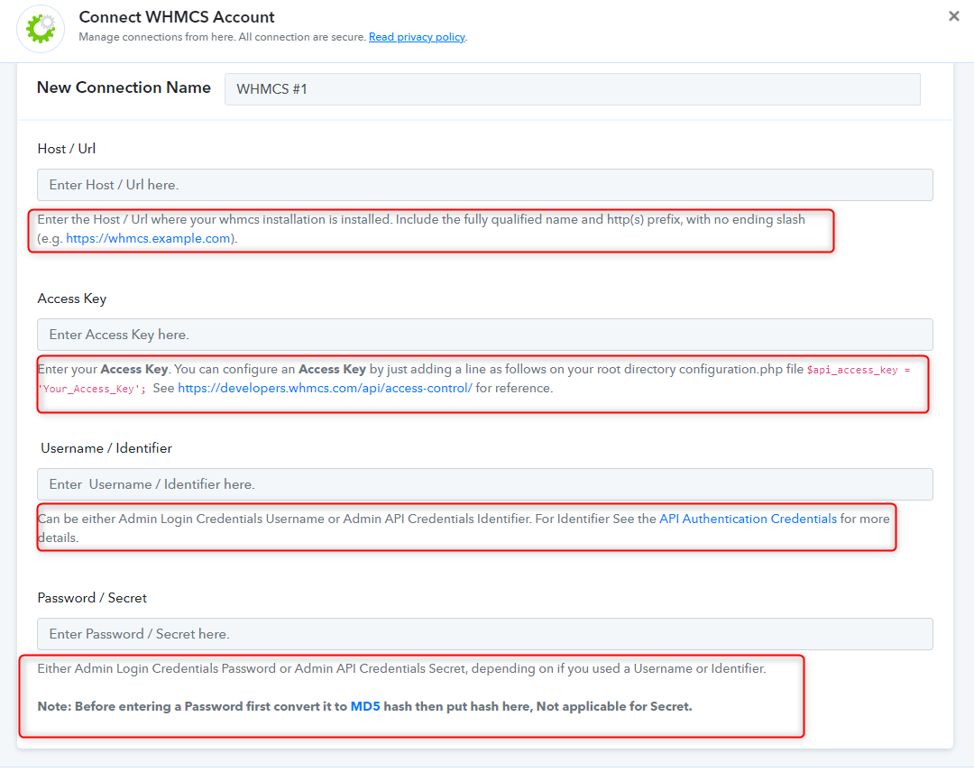Viewport: 974px width, 772px height.
Task: Click the New Connection Name label
Action: [124, 87]
